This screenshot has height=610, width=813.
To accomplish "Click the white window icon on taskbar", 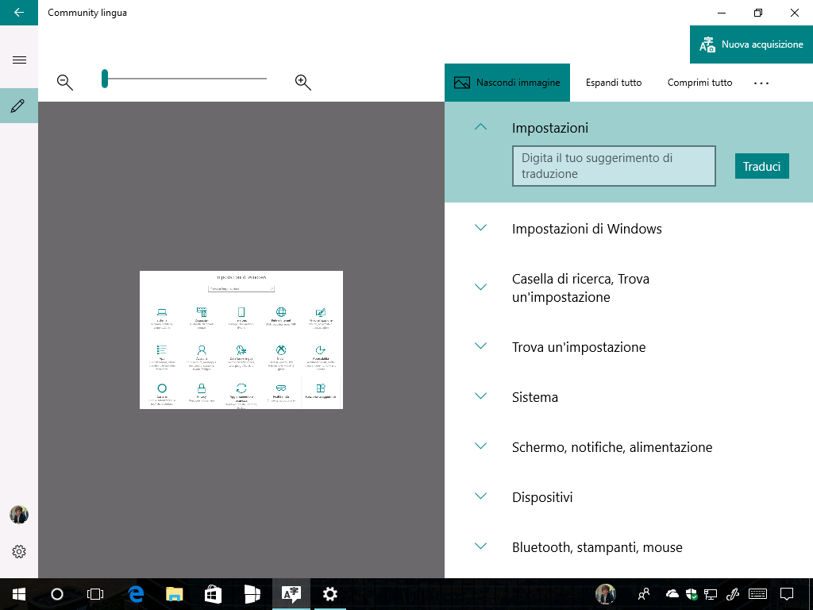I will (252, 594).
